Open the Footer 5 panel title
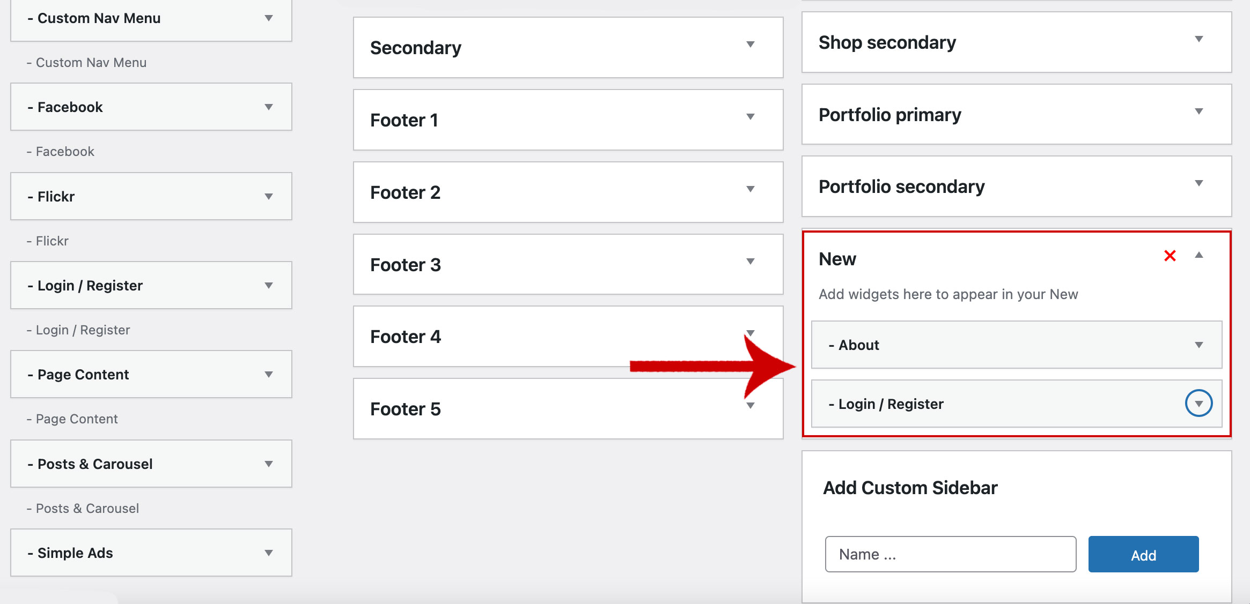Screen dimensions: 1250x604 [406, 409]
